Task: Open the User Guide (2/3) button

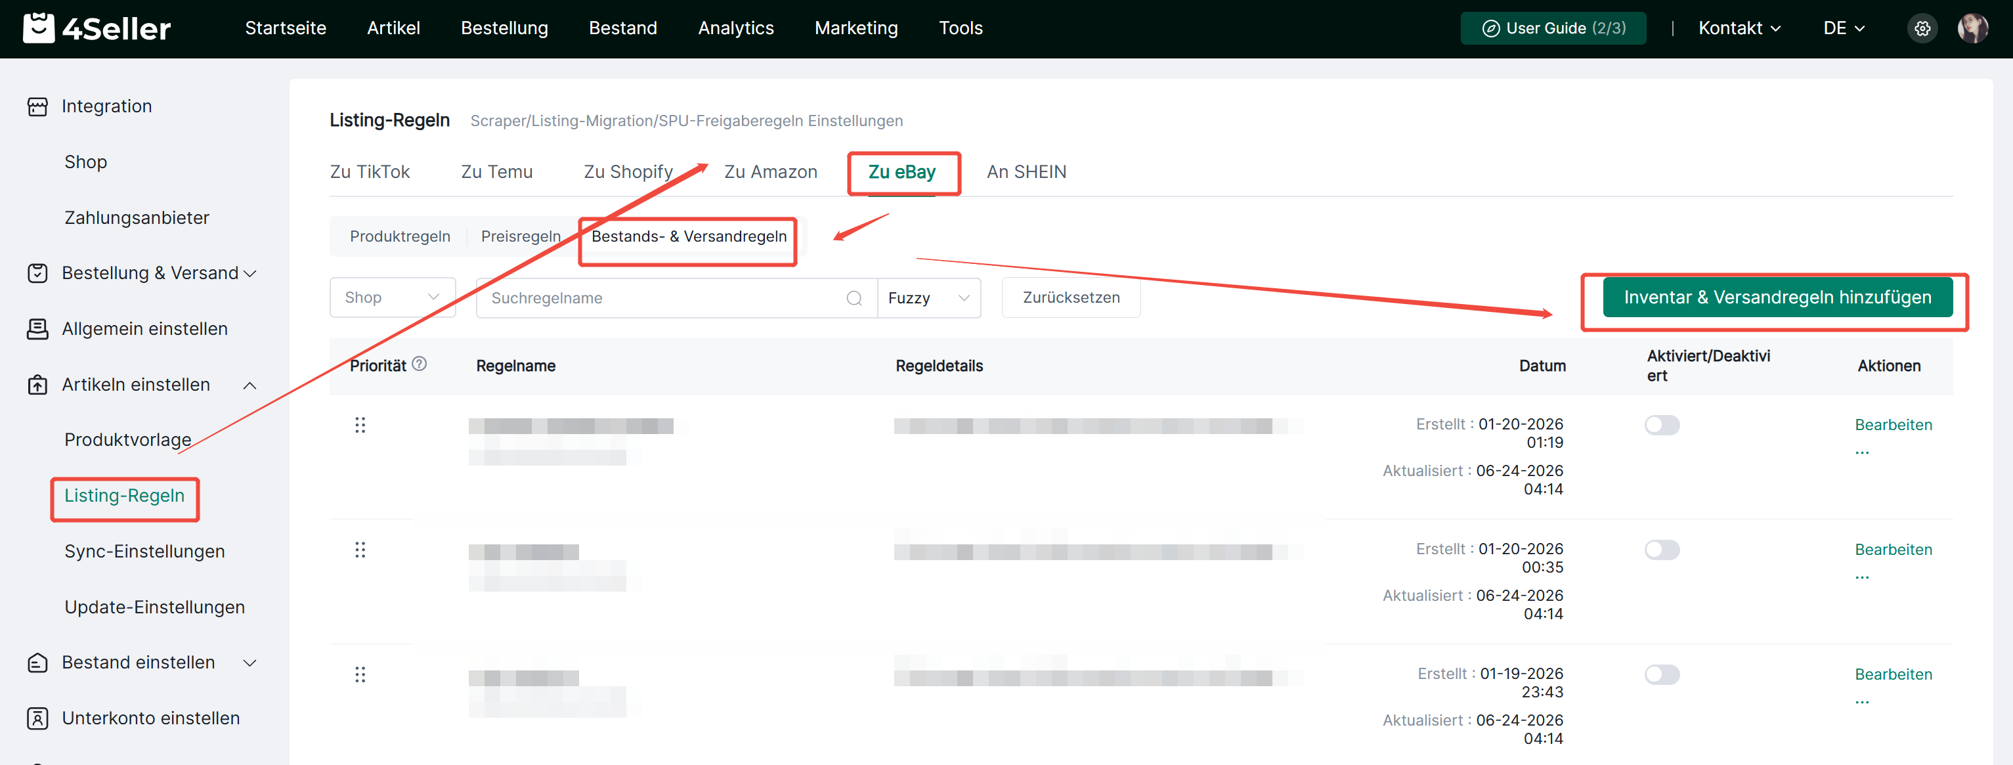Action: click(x=1553, y=28)
